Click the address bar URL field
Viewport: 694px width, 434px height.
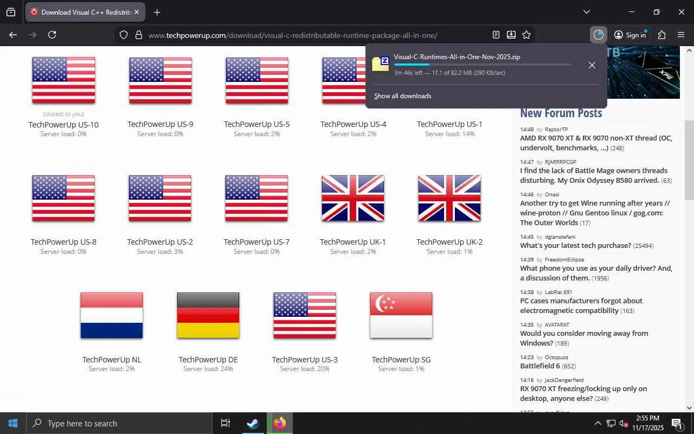tap(293, 35)
